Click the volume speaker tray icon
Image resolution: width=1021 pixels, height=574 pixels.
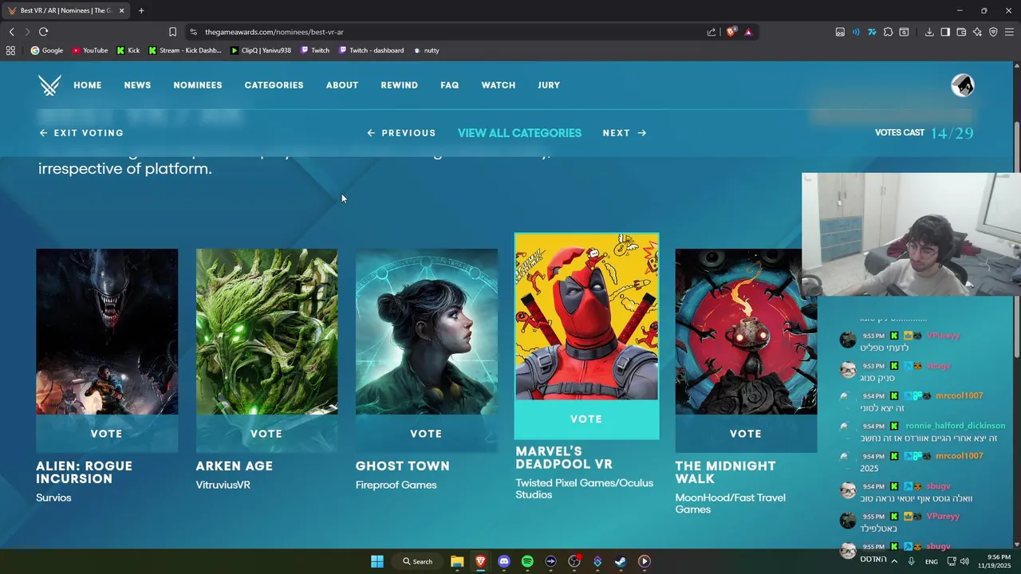click(x=964, y=561)
